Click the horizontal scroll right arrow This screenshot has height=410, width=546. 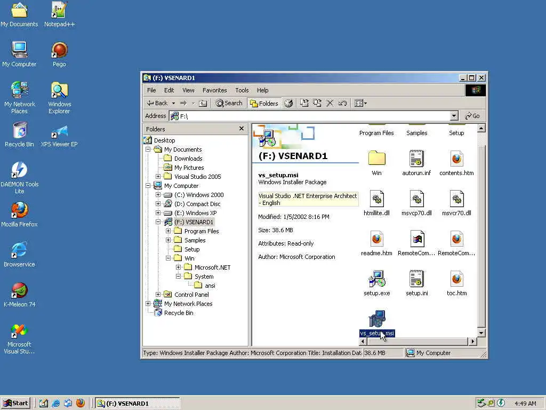[x=472, y=341]
